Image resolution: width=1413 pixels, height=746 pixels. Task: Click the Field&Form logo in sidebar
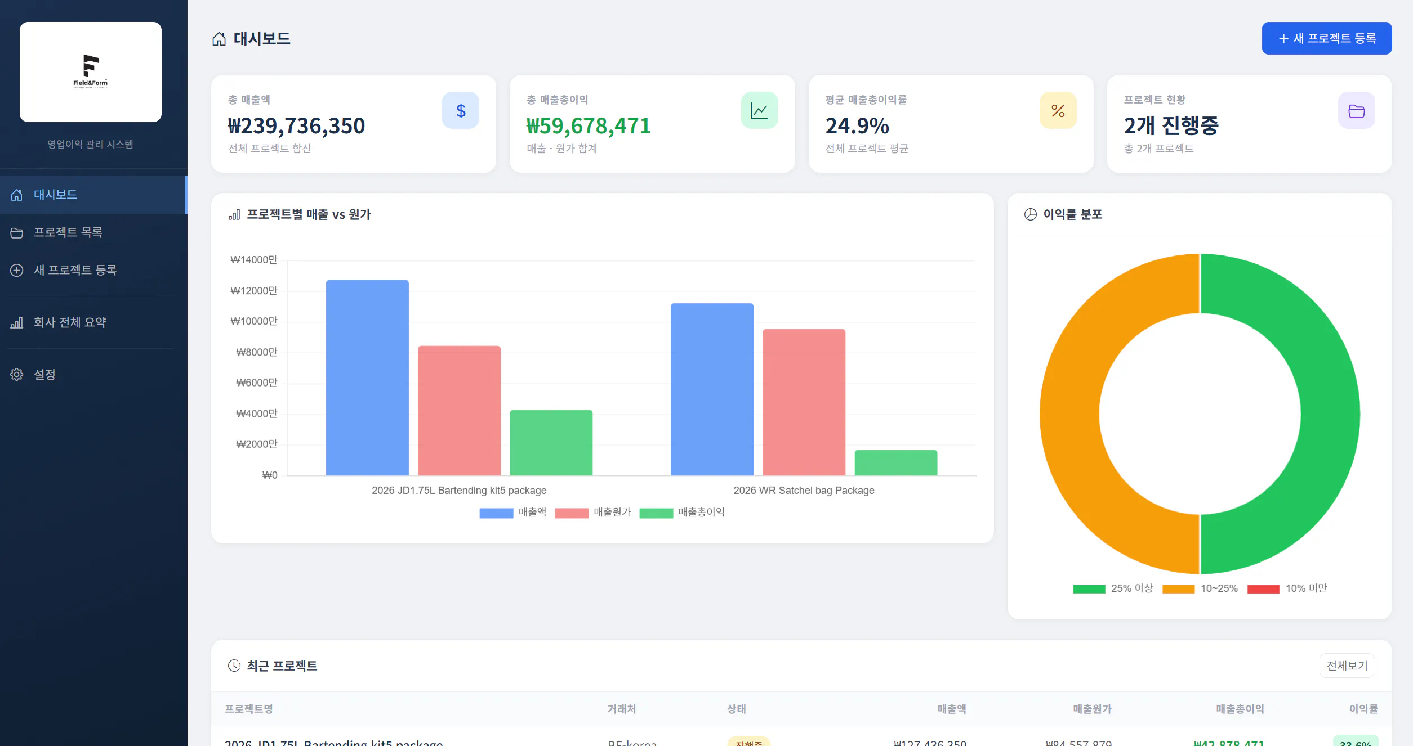(x=91, y=72)
